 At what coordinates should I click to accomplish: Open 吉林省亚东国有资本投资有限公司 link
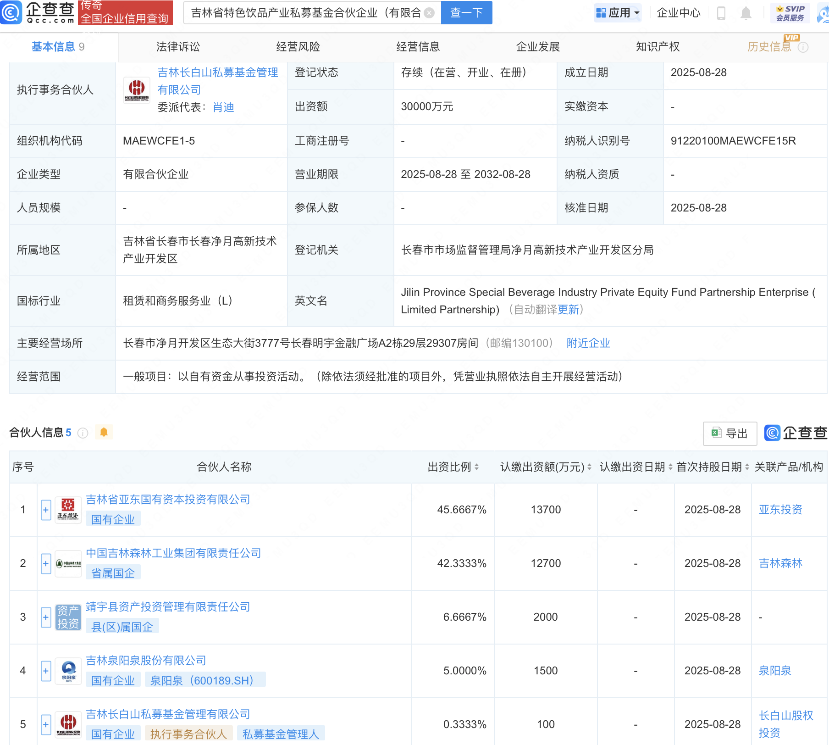click(168, 500)
